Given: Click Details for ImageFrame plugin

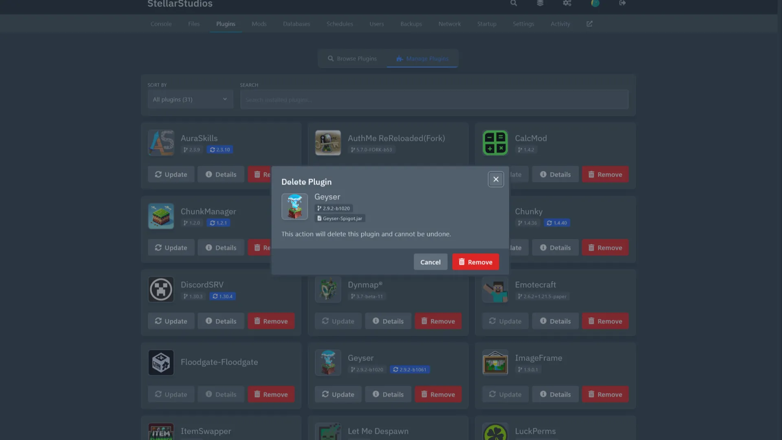Looking at the screenshot, I should point(555,394).
